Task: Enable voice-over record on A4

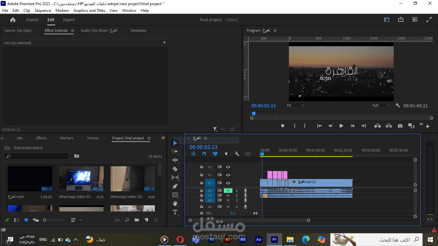Action: (245, 207)
